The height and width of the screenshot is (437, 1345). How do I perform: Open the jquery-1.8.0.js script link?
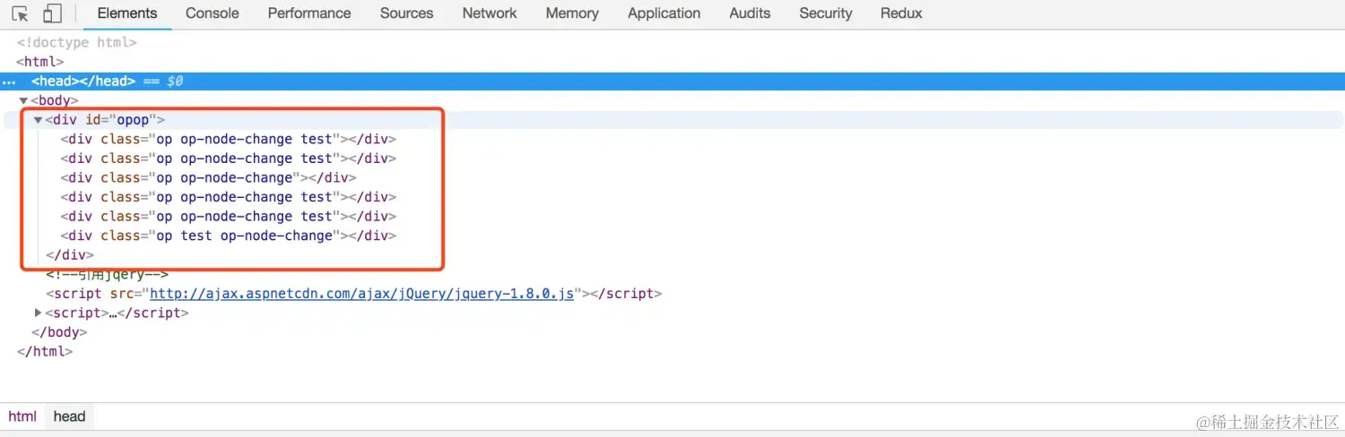pyautogui.click(x=361, y=294)
